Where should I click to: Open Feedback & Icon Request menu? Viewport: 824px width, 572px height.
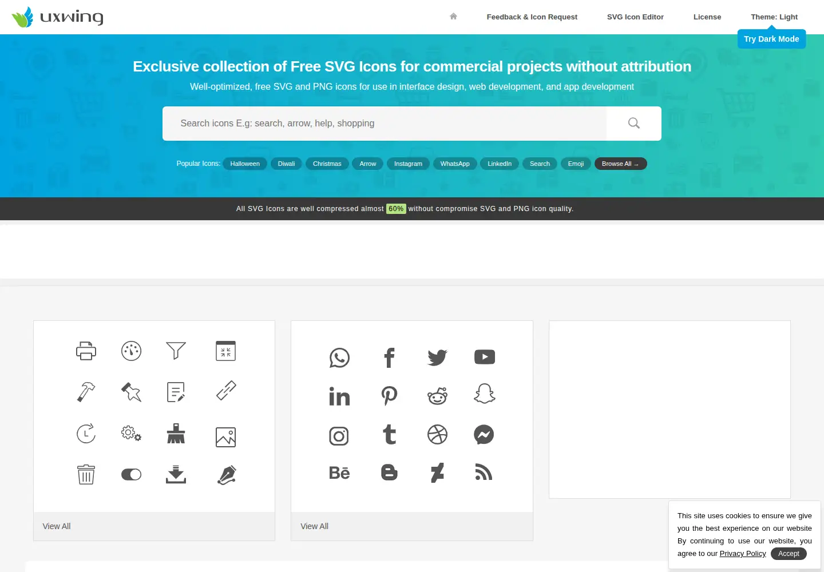[532, 17]
